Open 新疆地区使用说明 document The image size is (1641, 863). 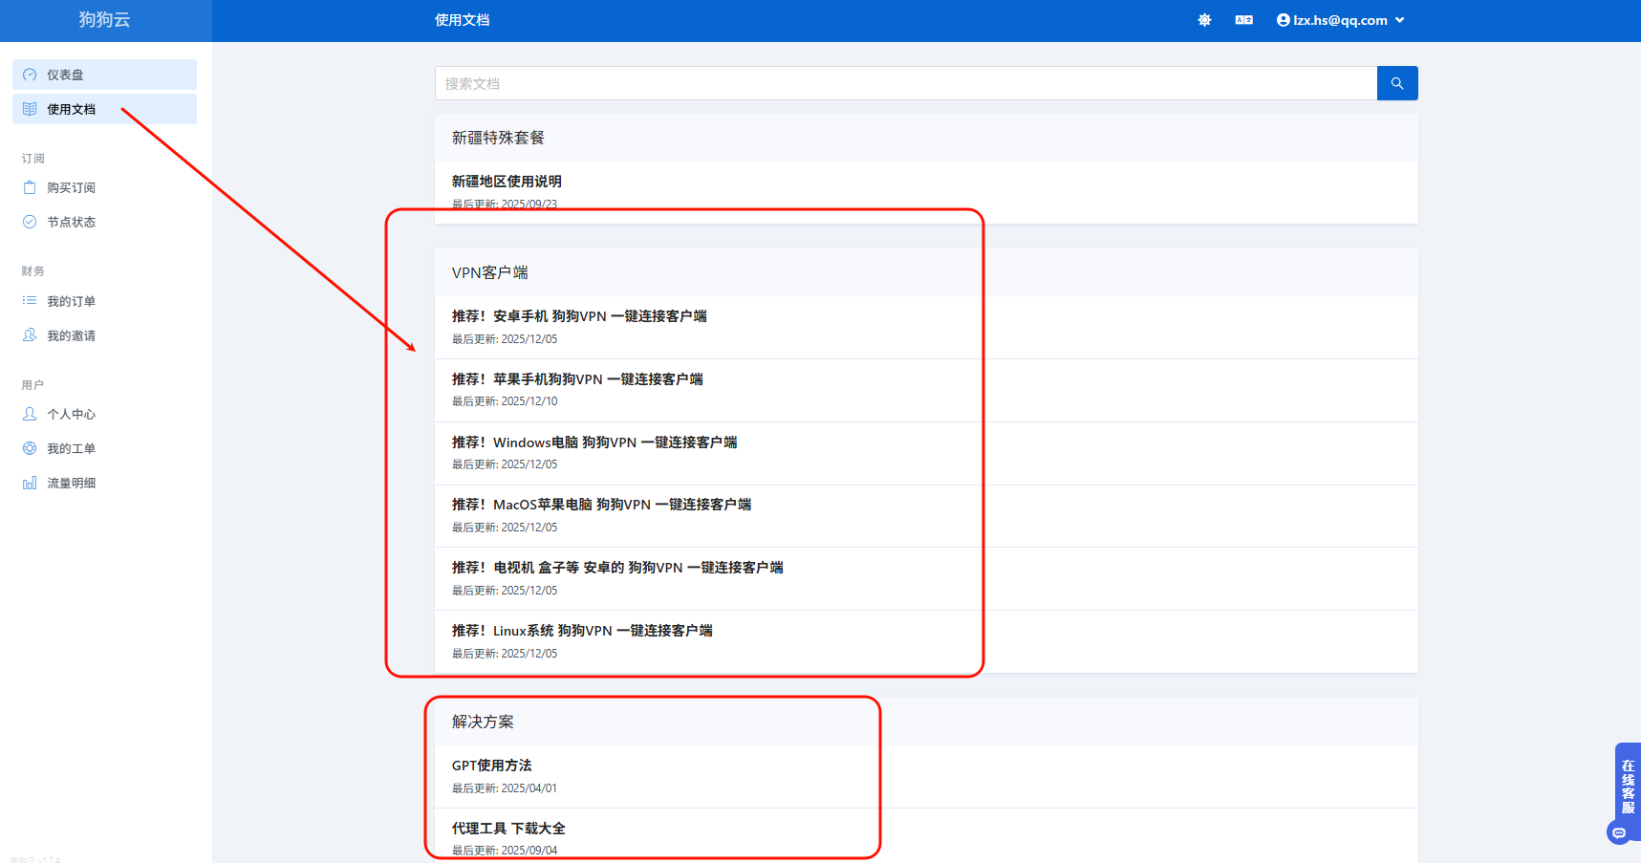(507, 182)
